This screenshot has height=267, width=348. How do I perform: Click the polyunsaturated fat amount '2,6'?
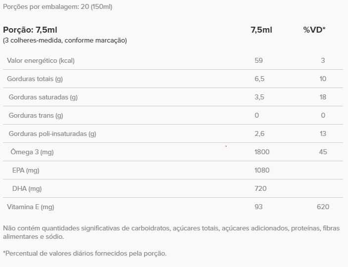point(259,133)
